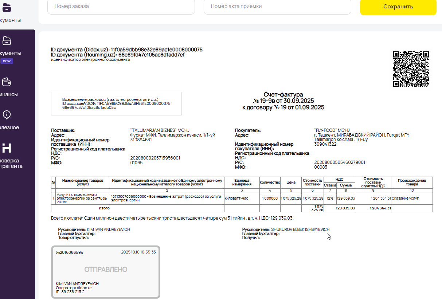
Task: Open the useful info icon
Action: click(x=7, y=115)
